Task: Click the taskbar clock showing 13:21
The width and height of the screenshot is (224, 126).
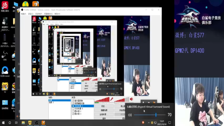Action: [162, 123]
